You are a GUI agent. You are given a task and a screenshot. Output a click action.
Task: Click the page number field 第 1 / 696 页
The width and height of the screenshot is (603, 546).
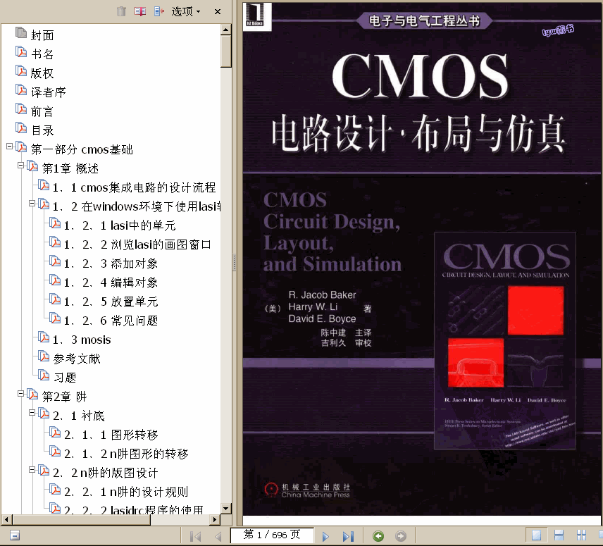click(272, 535)
